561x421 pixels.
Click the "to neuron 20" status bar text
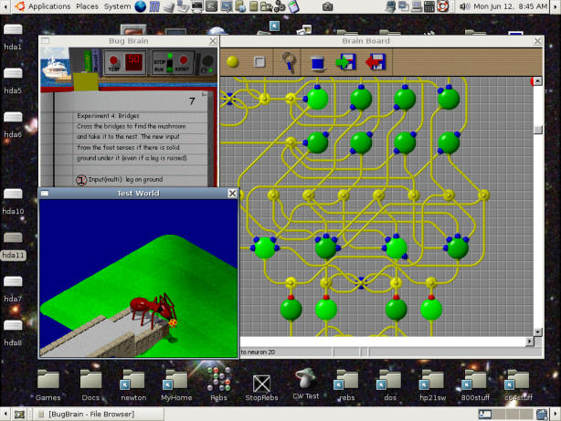[x=258, y=352]
